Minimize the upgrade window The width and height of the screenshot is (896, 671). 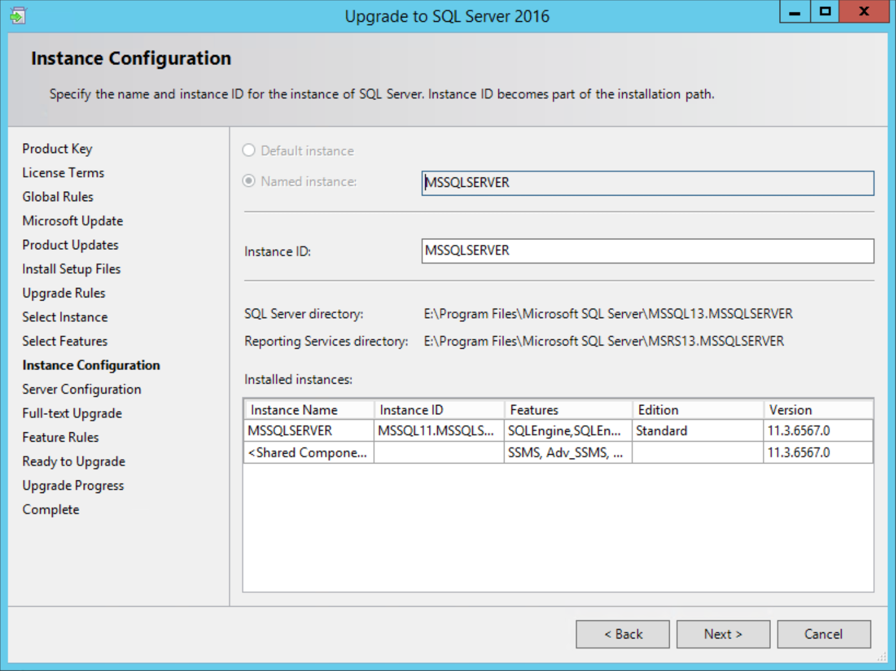point(795,12)
